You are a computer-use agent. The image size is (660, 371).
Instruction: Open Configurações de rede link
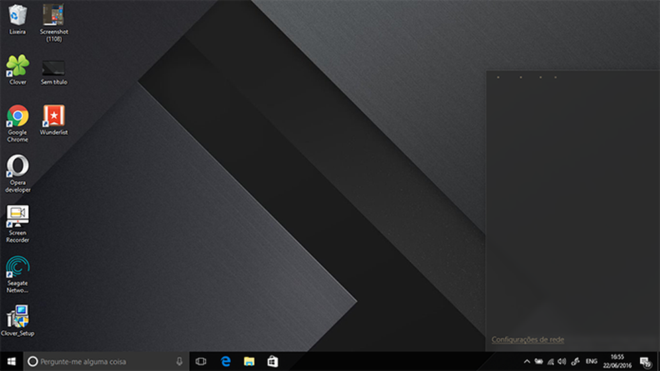[528, 340]
